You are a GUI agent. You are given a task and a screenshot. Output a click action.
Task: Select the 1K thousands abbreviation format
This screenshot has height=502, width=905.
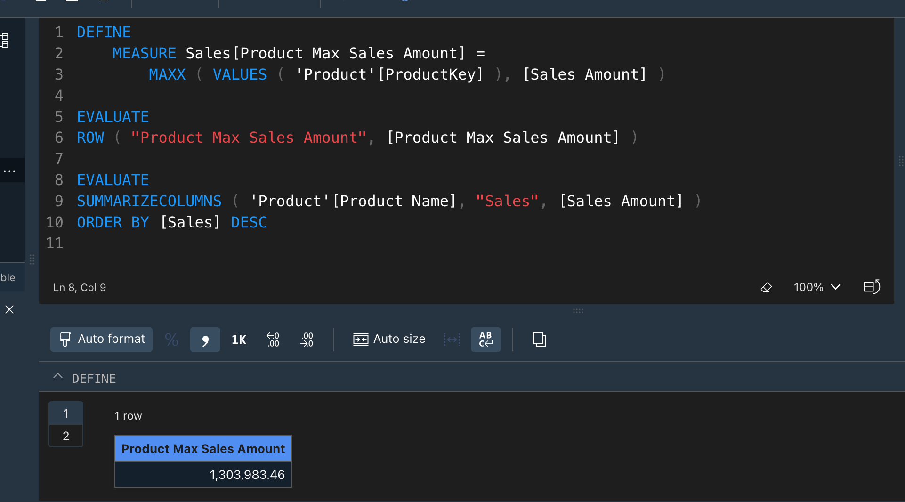238,340
